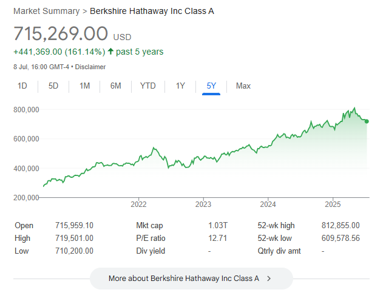The height and width of the screenshot is (301, 386).
Task: Open the 6M range tab
Action: [116, 86]
